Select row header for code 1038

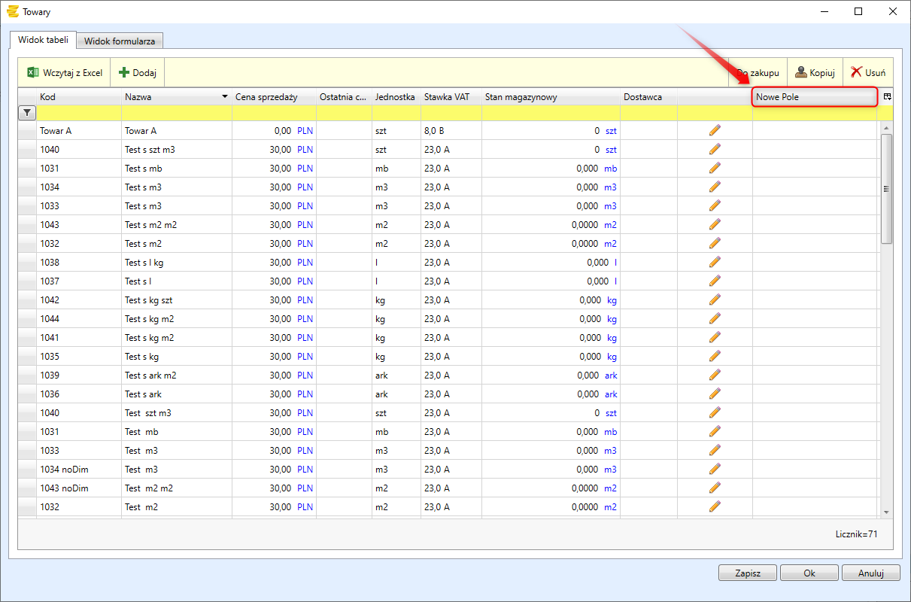click(27, 263)
